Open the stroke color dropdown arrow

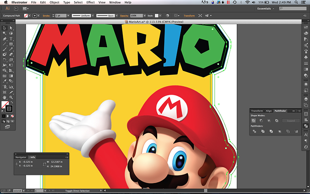coord(38,16)
